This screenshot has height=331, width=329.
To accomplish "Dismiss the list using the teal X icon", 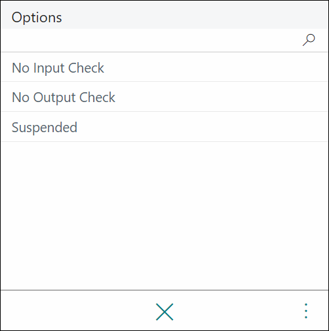I will click(x=164, y=311).
